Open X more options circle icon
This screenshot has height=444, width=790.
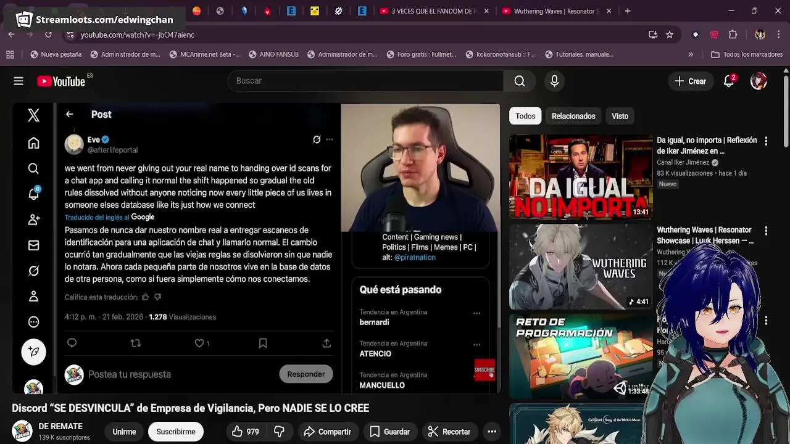[x=33, y=322]
